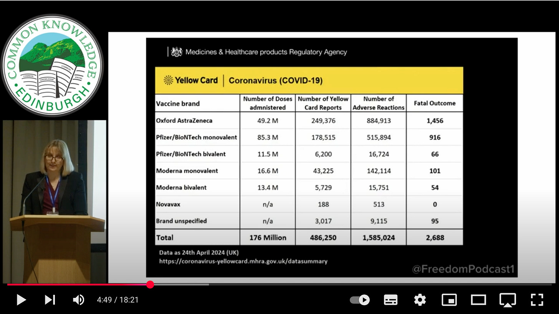Click 'Pfizer/BioNTech monovalent' row label
The width and height of the screenshot is (559, 314).
(x=197, y=137)
